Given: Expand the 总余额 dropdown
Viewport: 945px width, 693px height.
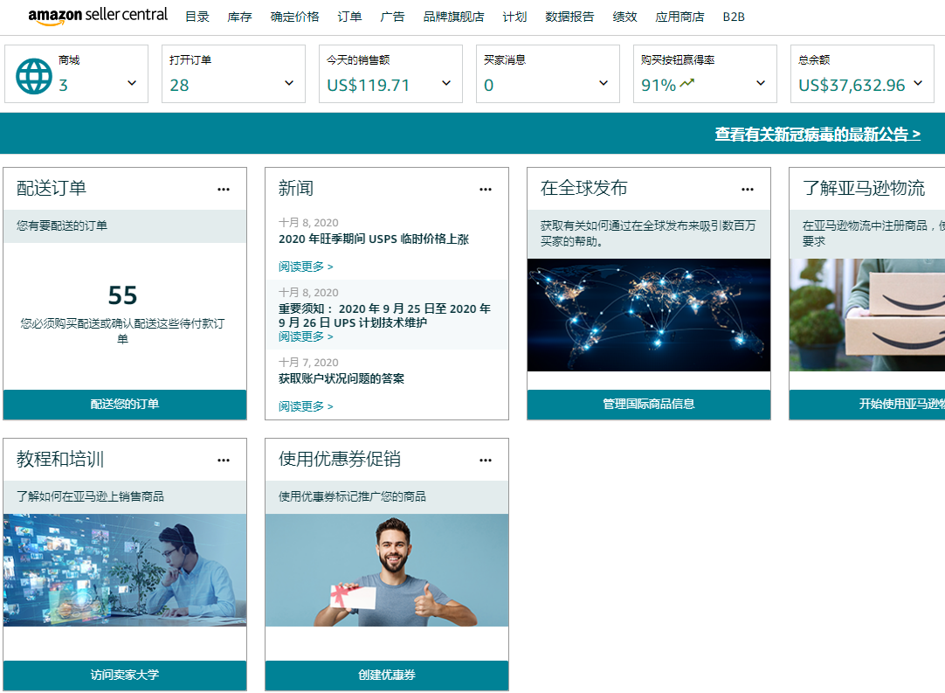Looking at the screenshot, I should click(918, 83).
